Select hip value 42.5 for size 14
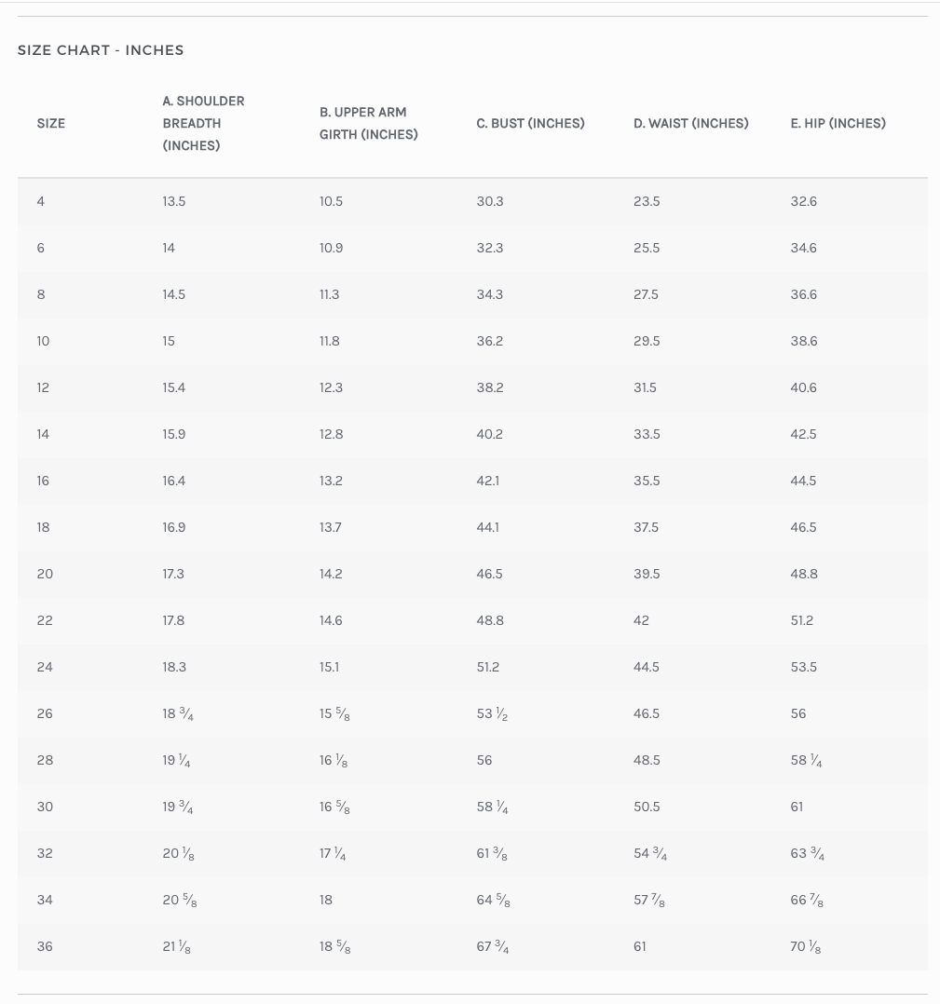 [x=803, y=434]
